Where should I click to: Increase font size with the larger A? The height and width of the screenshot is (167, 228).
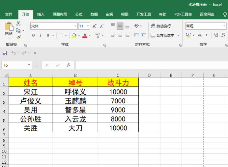coord(95,26)
